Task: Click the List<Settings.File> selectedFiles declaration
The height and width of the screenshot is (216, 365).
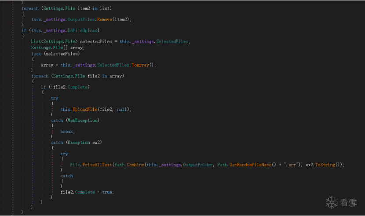Action: tap(110, 42)
